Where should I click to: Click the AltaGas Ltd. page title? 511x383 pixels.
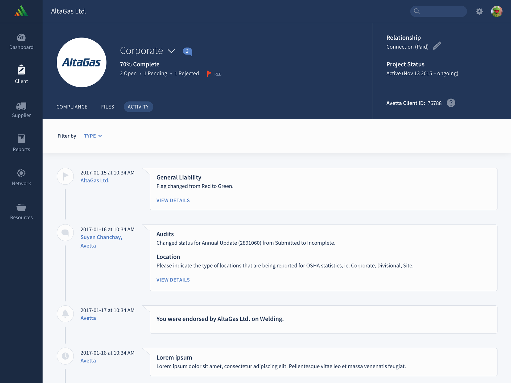pos(69,11)
